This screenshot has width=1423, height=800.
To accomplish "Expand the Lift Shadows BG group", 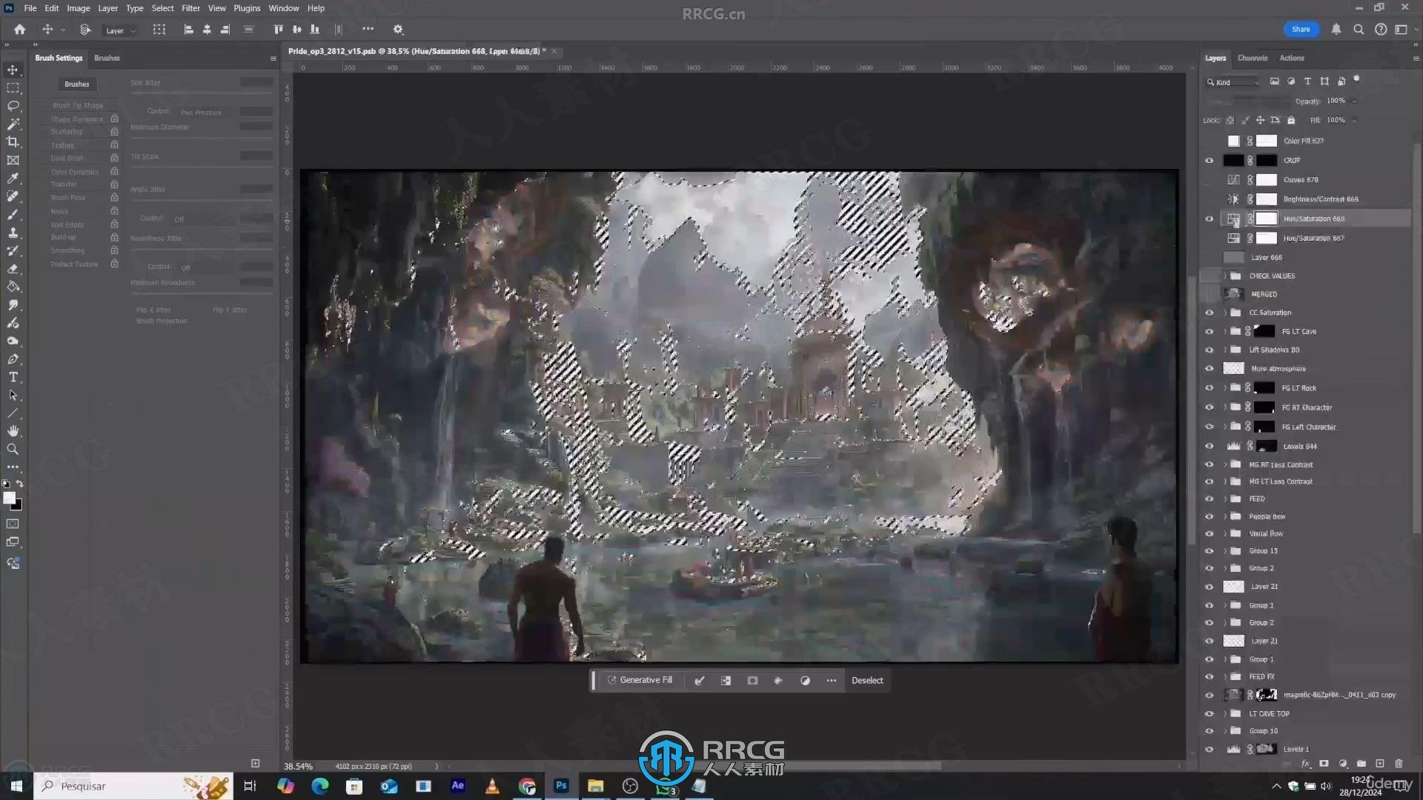I will [x=1224, y=350].
